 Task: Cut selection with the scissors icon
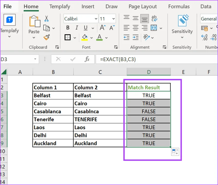coord(46,19)
